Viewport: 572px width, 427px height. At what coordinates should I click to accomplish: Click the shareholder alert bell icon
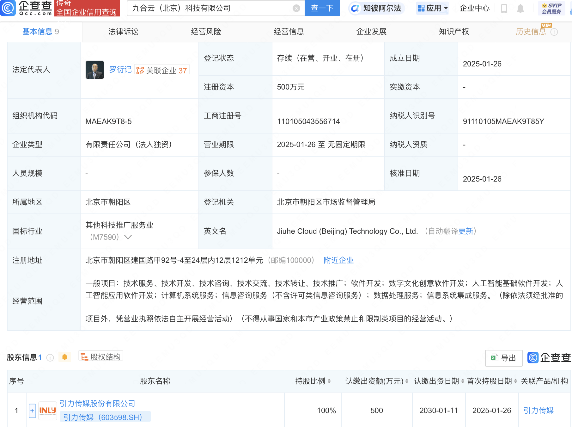[64, 357]
